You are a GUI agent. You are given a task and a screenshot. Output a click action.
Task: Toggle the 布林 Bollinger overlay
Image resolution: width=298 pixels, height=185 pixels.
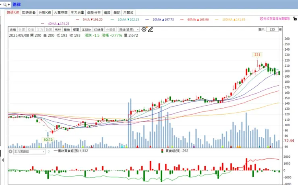pos(58,30)
